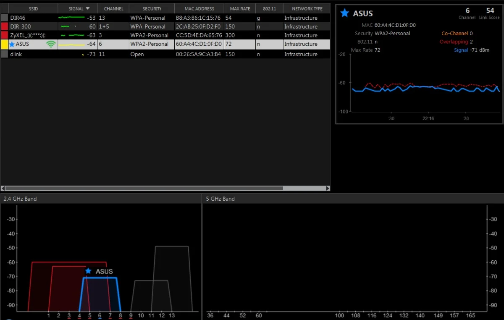Click the Co-Channel 0 label
Image resolution: width=504 pixels, height=320 pixels.
(x=457, y=33)
